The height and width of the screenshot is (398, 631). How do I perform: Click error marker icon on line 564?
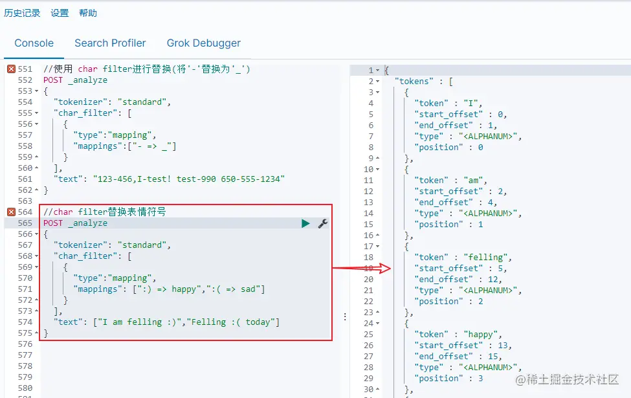pos(11,212)
